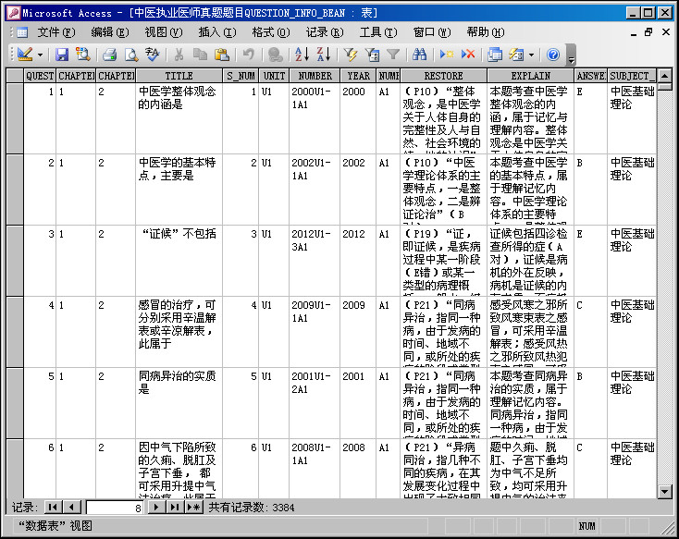Click the File Search icon
Screen dimensions: 679x539
[x=82, y=55]
